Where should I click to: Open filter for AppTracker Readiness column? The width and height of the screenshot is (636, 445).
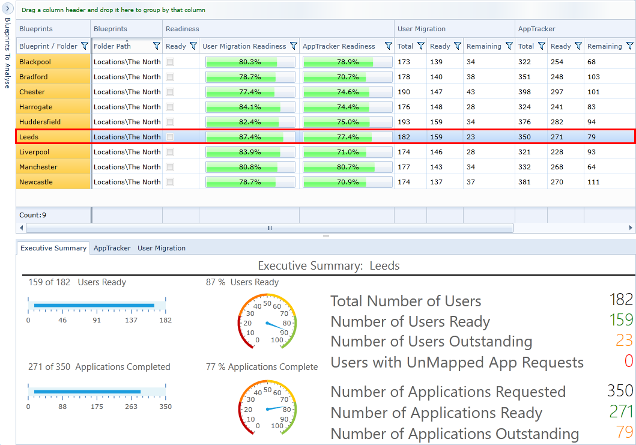(x=388, y=46)
